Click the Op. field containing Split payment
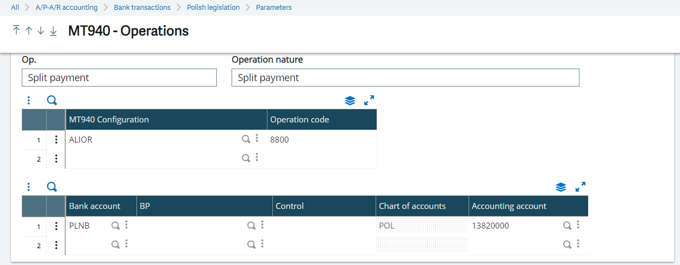The height and width of the screenshot is (265, 680). pyautogui.click(x=119, y=77)
